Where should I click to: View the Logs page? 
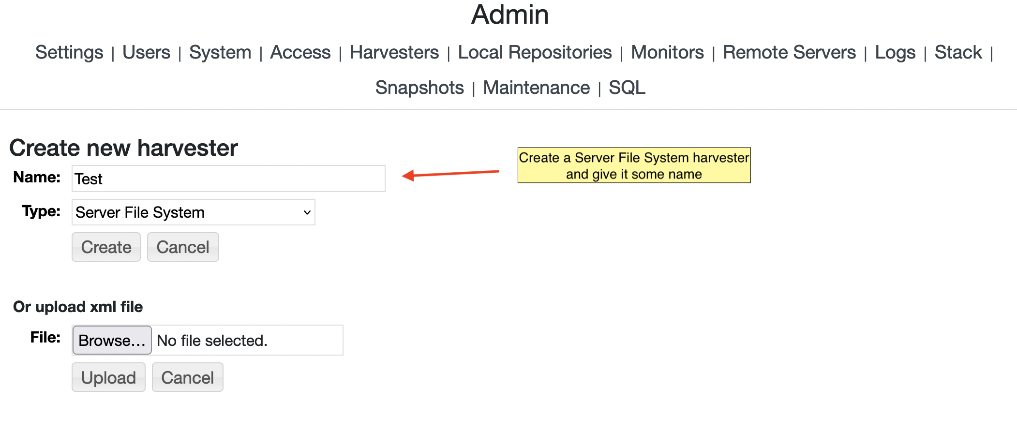[x=895, y=52]
